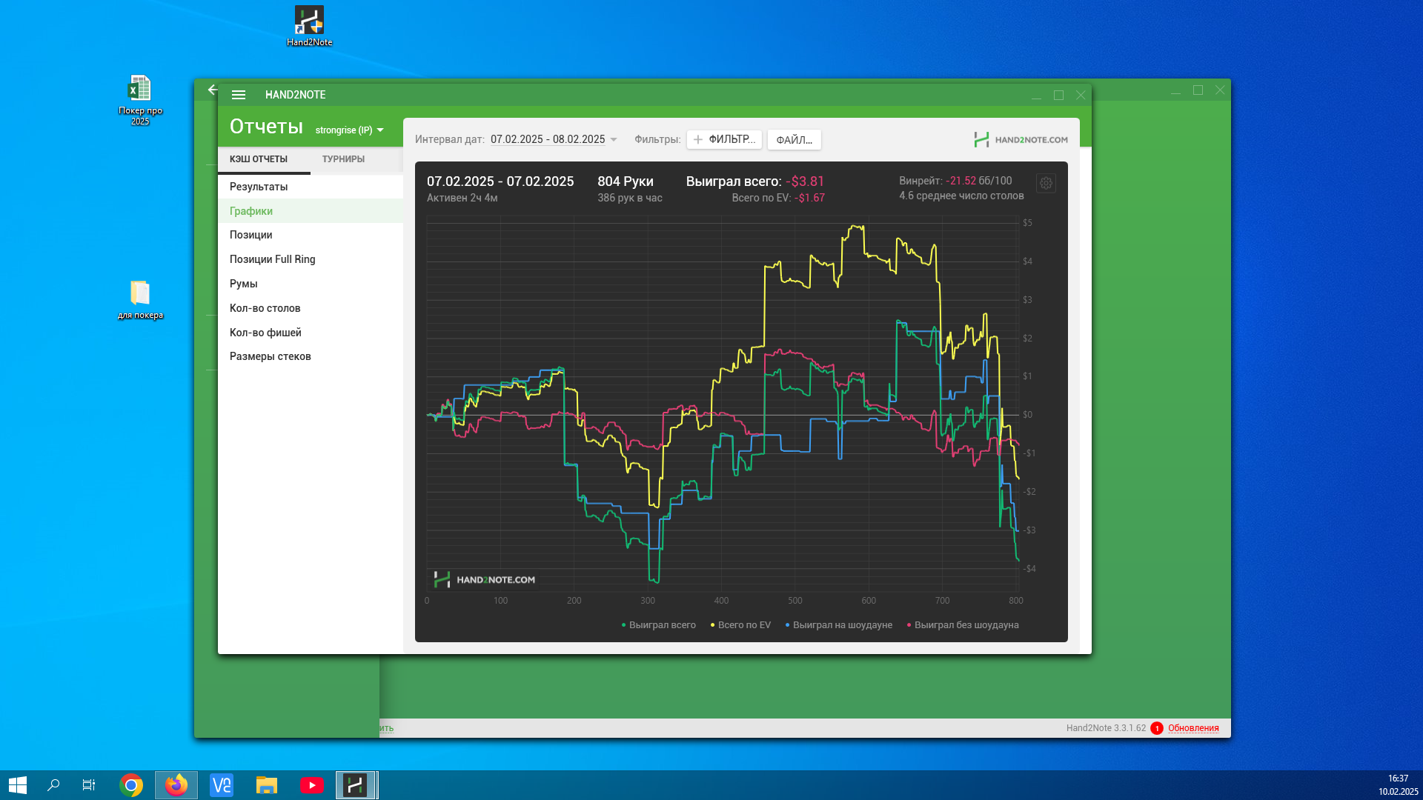This screenshot has width=1423, height=800.
Task: Open File Explorer from the taskbar
Action: [267, 785]
